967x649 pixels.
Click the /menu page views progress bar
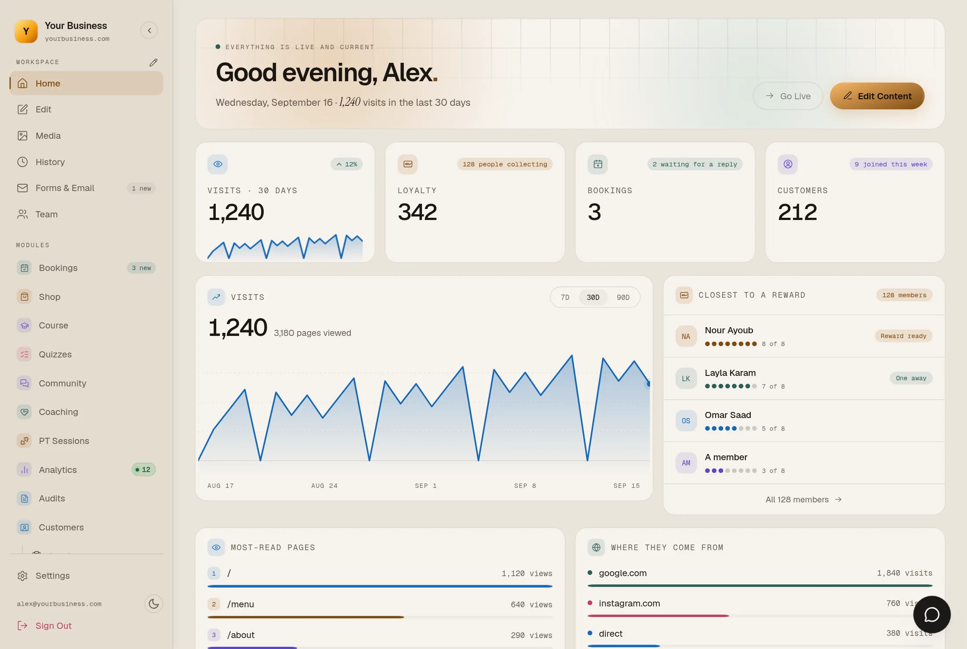point(380,617)
